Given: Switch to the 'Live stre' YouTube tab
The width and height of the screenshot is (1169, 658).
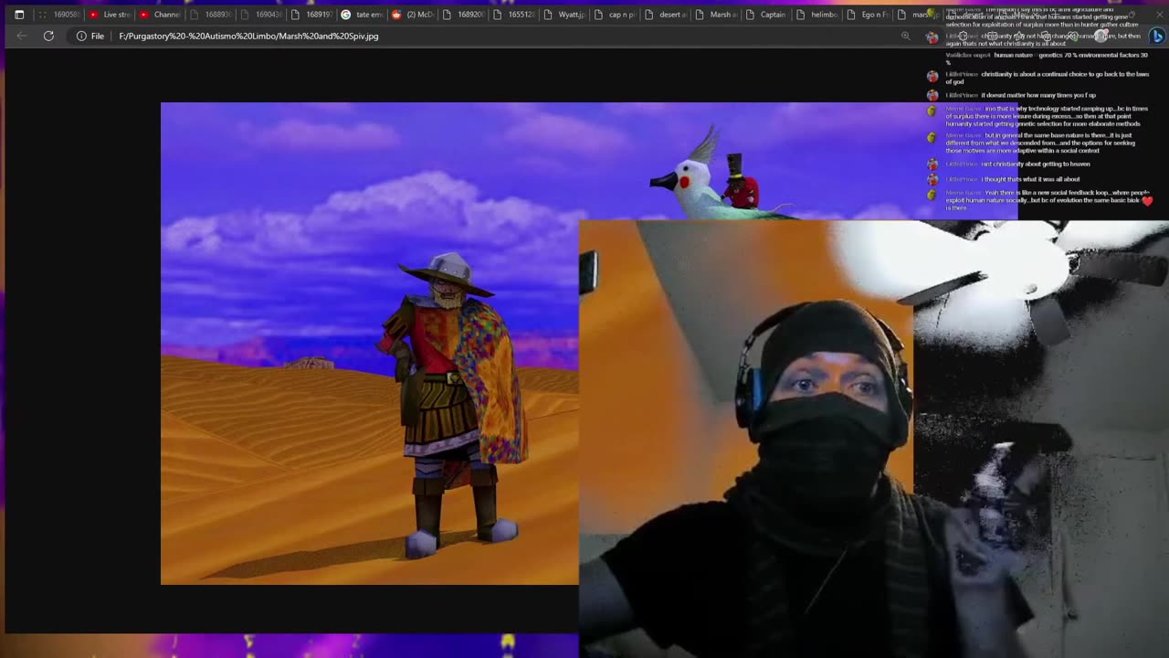Looking at the screenshot, I should [111, 15].
